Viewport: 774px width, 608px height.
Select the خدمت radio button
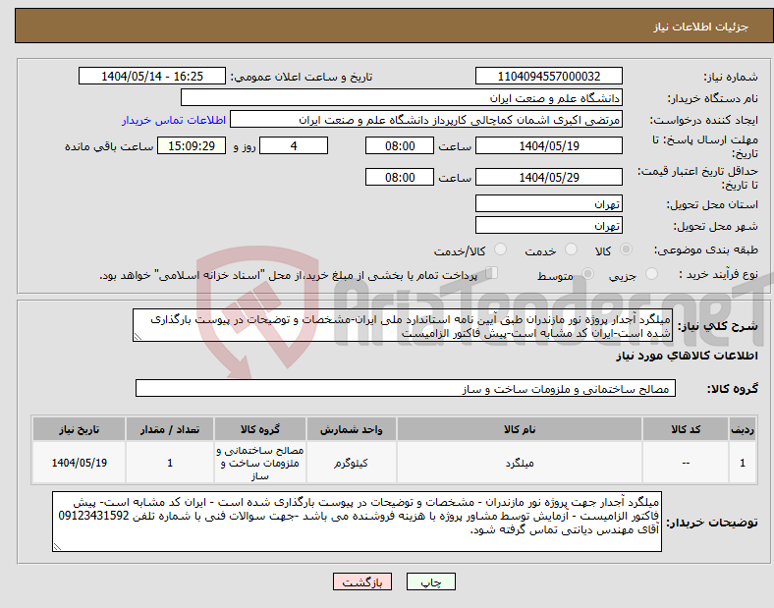click(571, 249)
